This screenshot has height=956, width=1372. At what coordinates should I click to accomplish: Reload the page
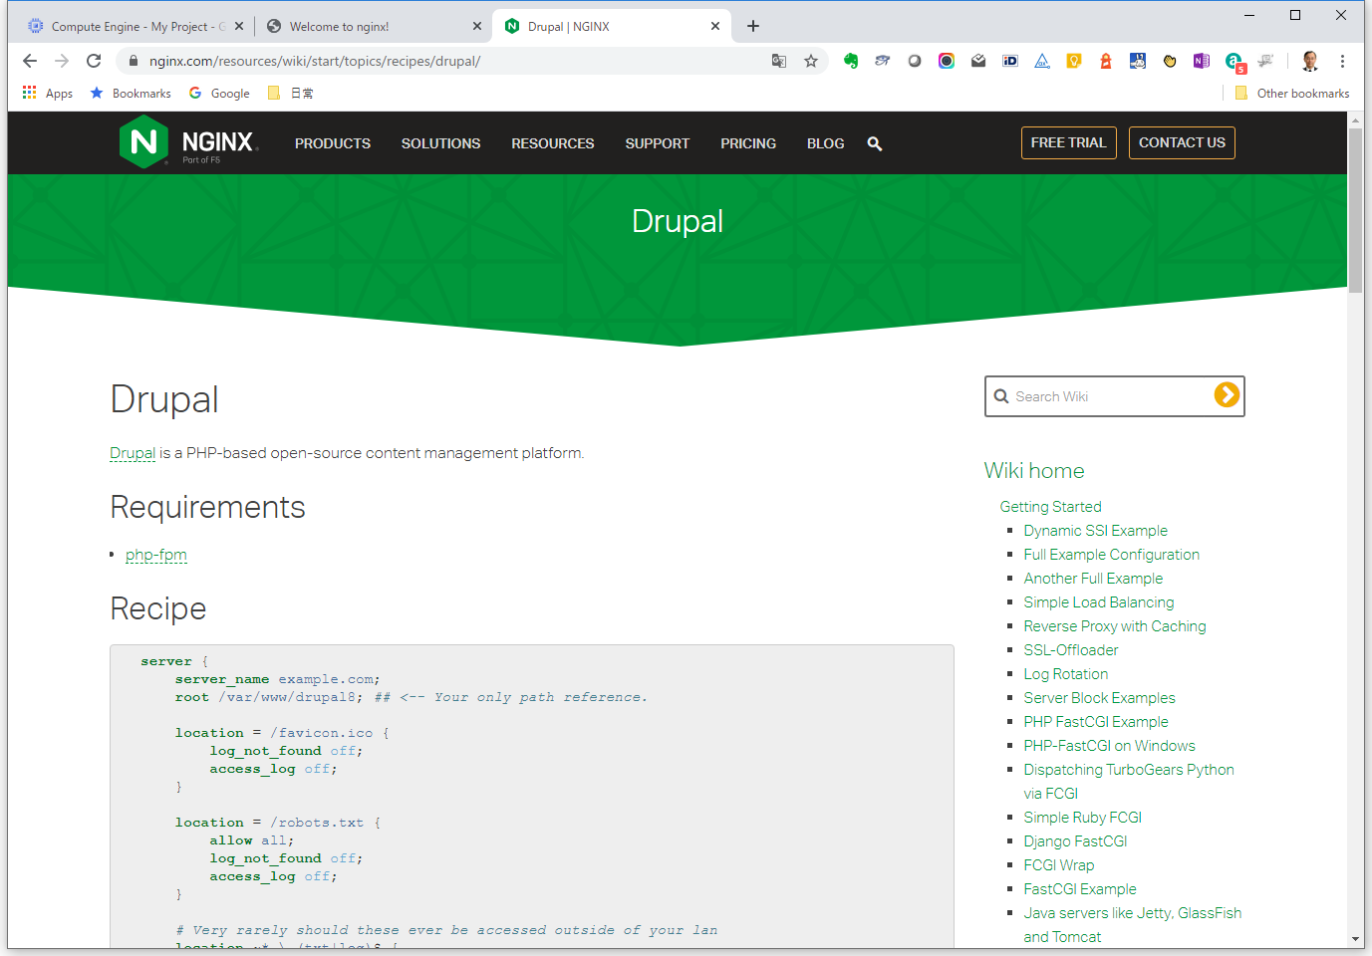[x=94, y=61]
